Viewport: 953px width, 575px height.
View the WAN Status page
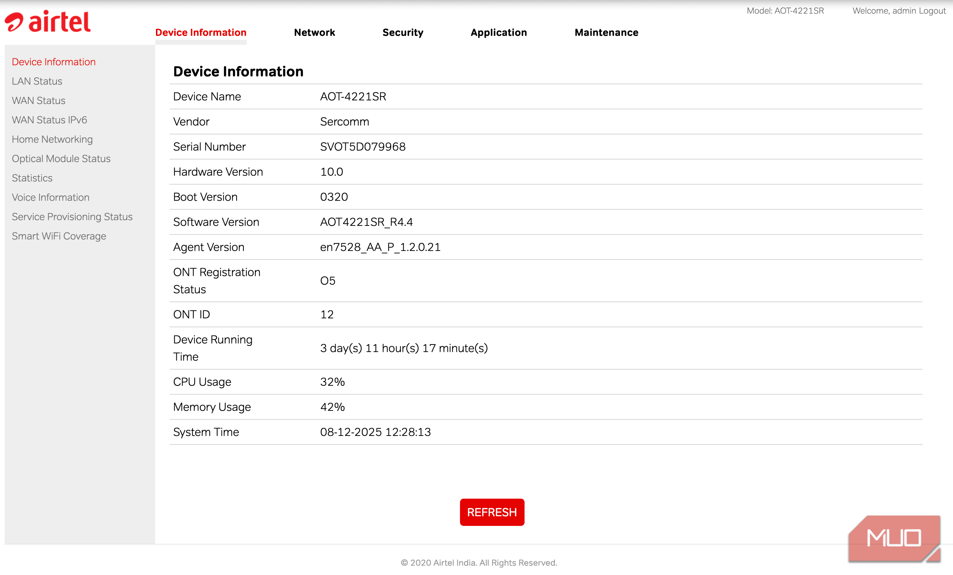point(39,100)
